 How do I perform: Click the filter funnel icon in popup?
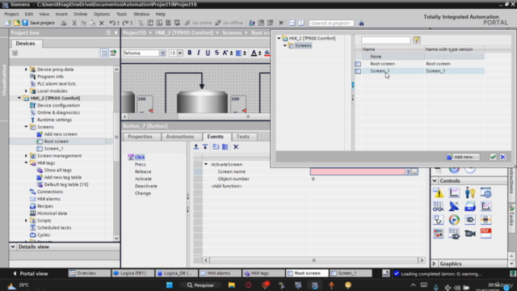(x=417, y=40)
